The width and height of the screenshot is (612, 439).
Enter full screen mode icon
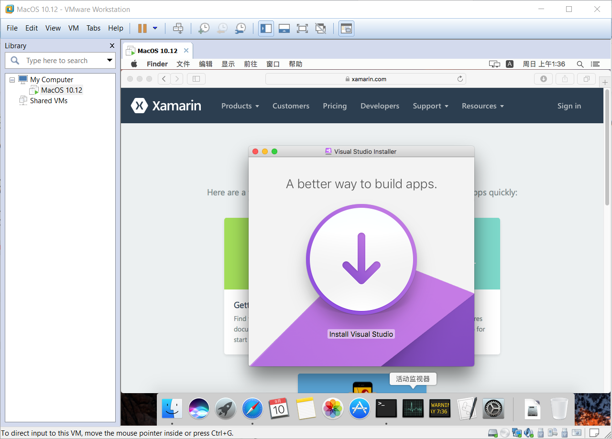point(302,28)
